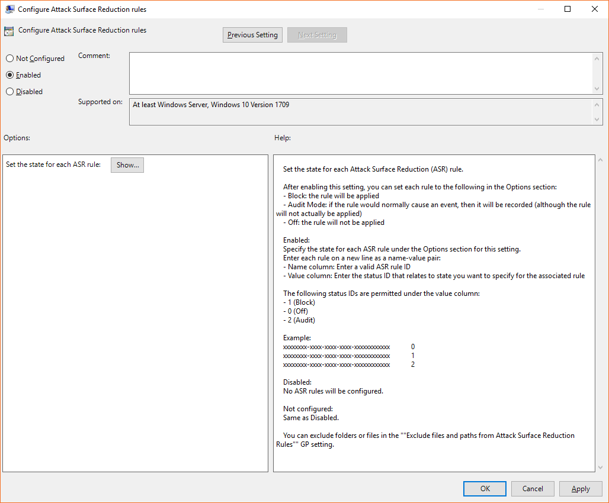Apply the policy changes
The width and height of the screenshot is (609, 503).
click(581, 489)
